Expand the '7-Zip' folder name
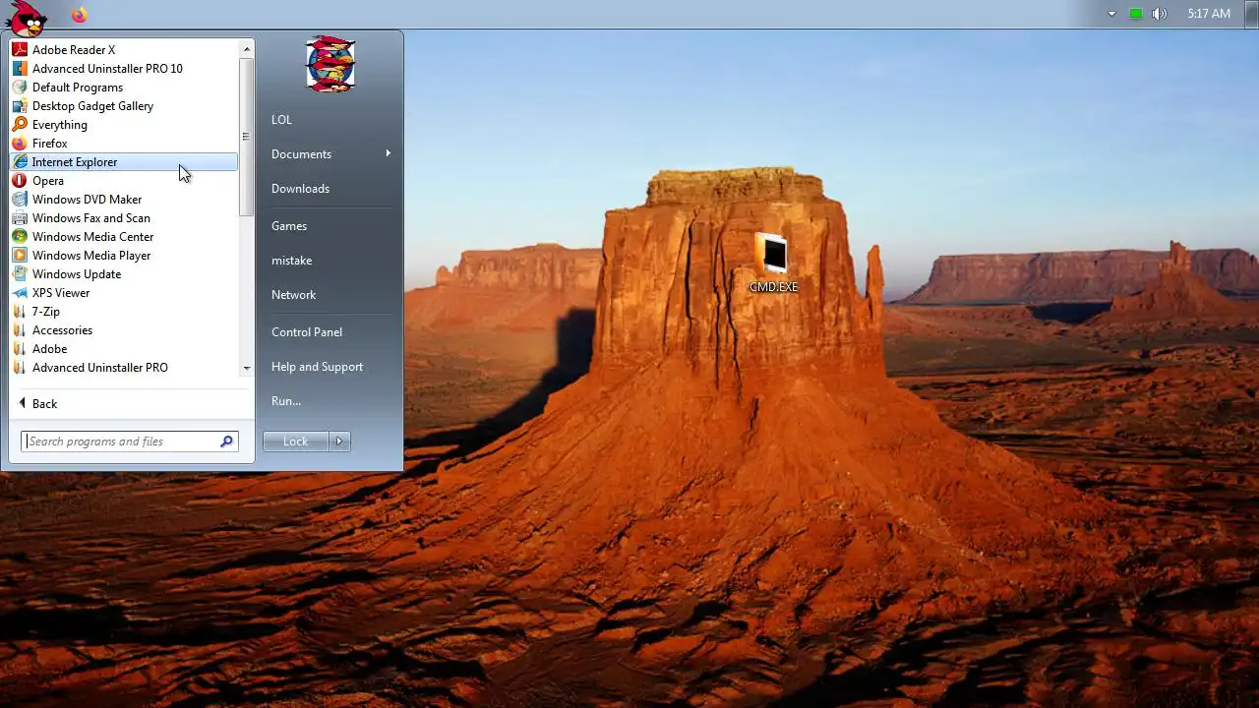The width and height of the screenshot is (1259, 708). click(46, 311)
